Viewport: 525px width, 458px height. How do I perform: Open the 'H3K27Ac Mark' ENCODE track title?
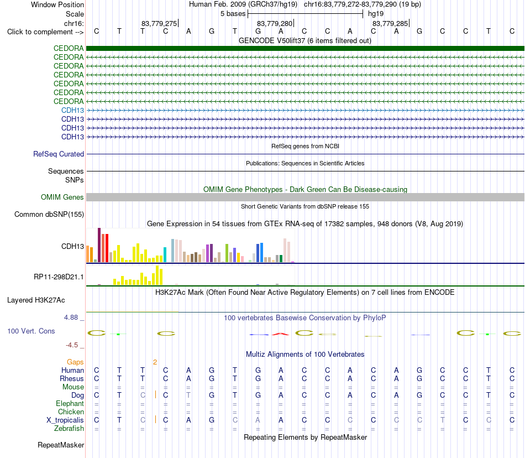[x=305, y=293]
